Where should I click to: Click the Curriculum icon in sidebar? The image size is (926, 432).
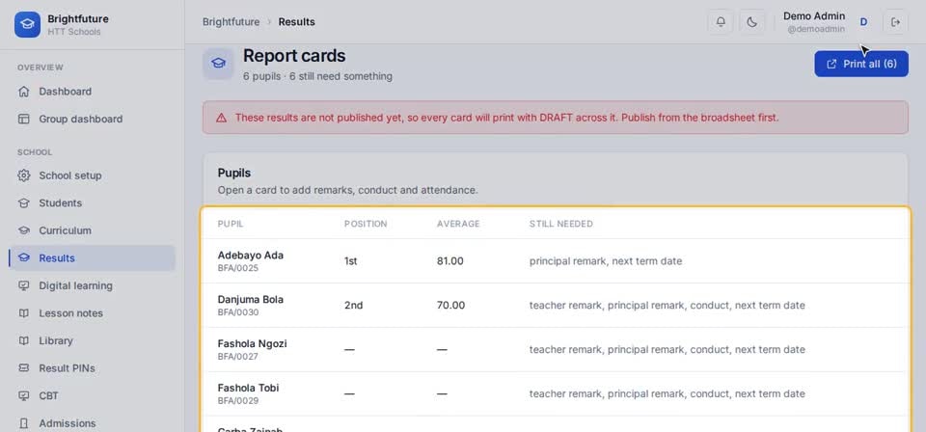[x=23, y=230]
